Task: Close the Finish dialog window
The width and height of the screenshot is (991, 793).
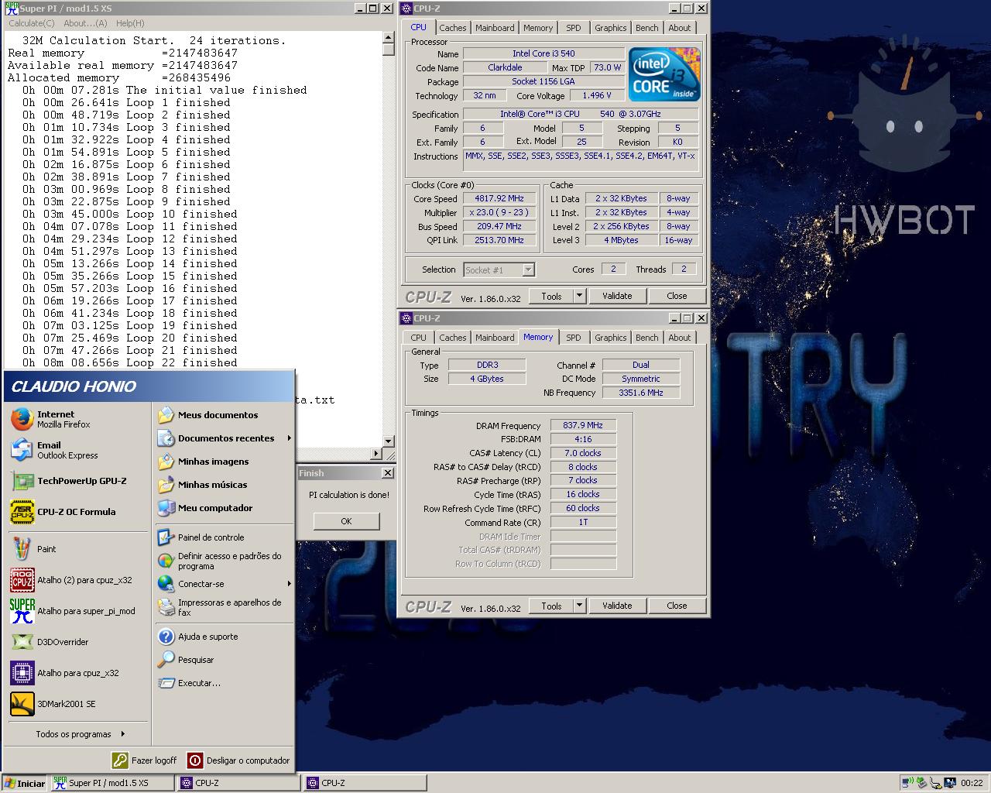Action: [x=388, y=473]
